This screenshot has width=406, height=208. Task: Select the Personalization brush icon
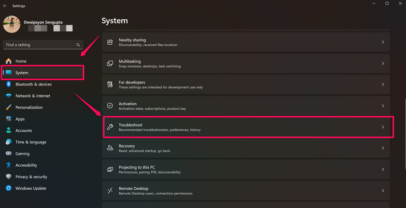[9, 107]
